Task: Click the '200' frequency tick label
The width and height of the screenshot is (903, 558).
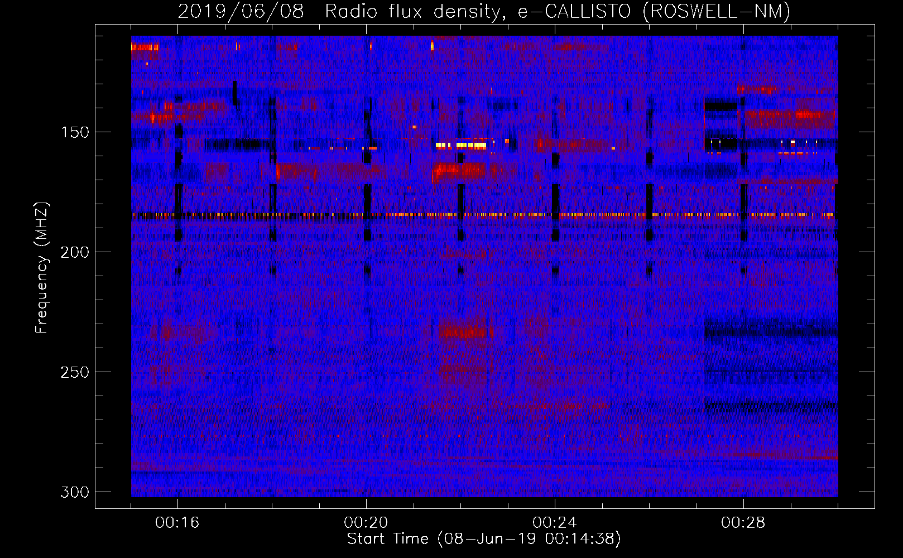Action: point(75,252)
